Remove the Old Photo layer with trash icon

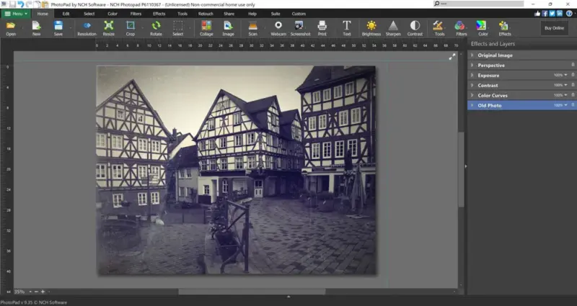[573, 105]
